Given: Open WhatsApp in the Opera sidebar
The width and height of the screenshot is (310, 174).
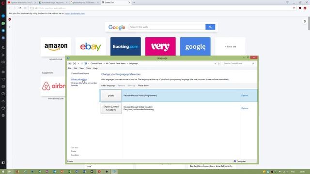Looking at the screenshot, I should [3, 23].
